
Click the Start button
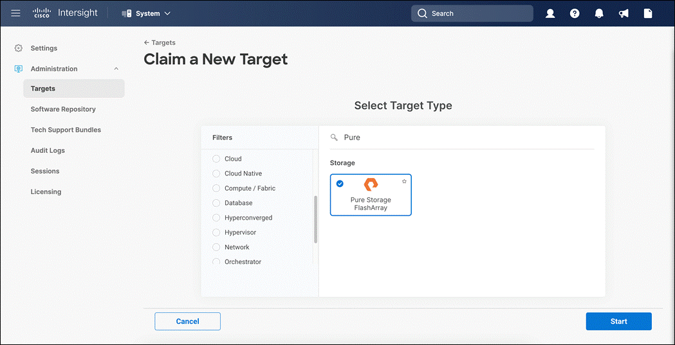(618, 321)
